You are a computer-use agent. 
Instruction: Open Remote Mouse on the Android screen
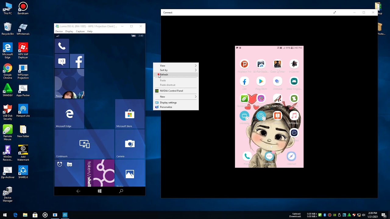[x=244, y=99]
